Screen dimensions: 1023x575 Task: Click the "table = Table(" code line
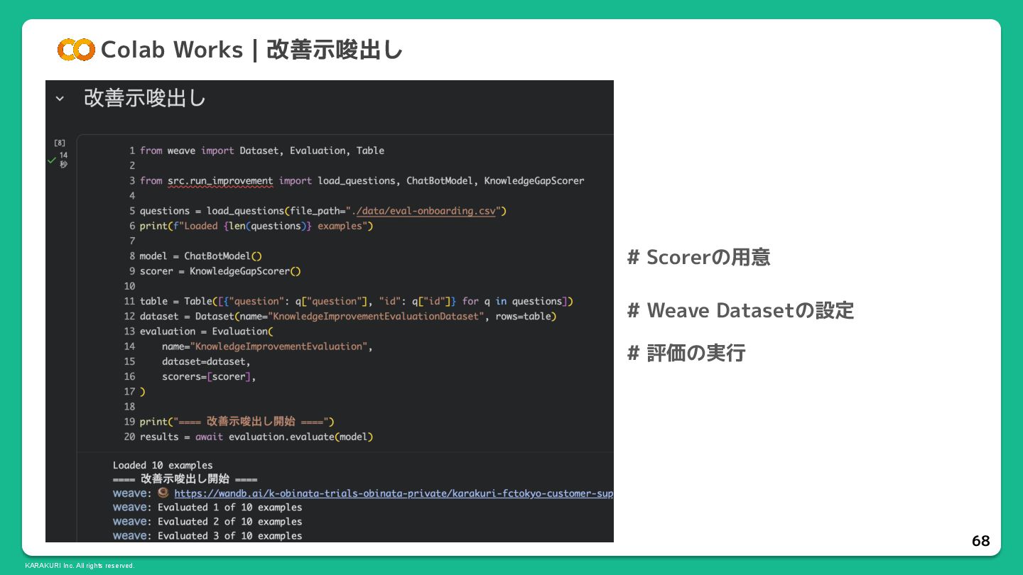pyautogui.click(x=357, y=301)
